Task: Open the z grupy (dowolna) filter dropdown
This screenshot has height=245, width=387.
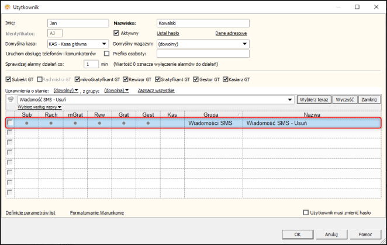Action: (x=116, y=90)
